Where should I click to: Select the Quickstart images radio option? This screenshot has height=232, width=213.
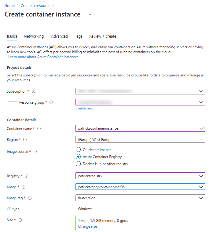pos(78,150)
